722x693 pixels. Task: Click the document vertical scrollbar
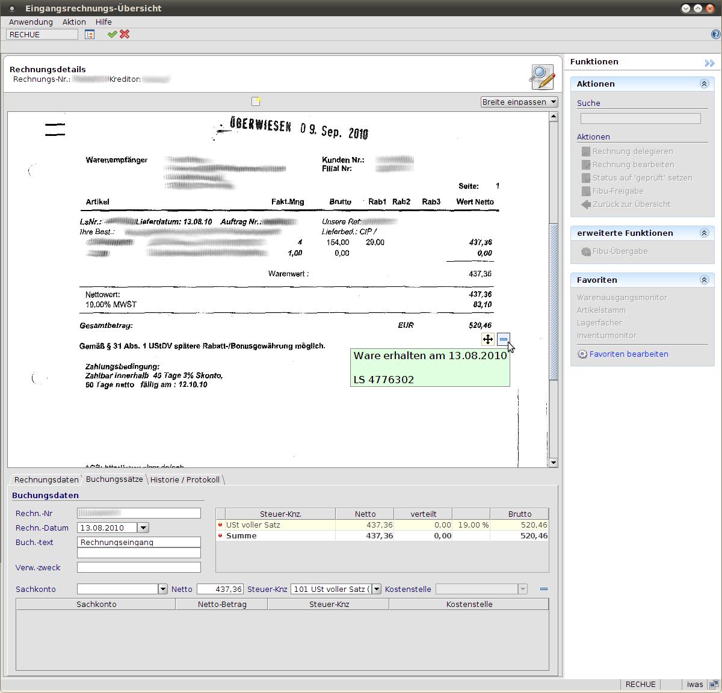[x=554, y=301]
